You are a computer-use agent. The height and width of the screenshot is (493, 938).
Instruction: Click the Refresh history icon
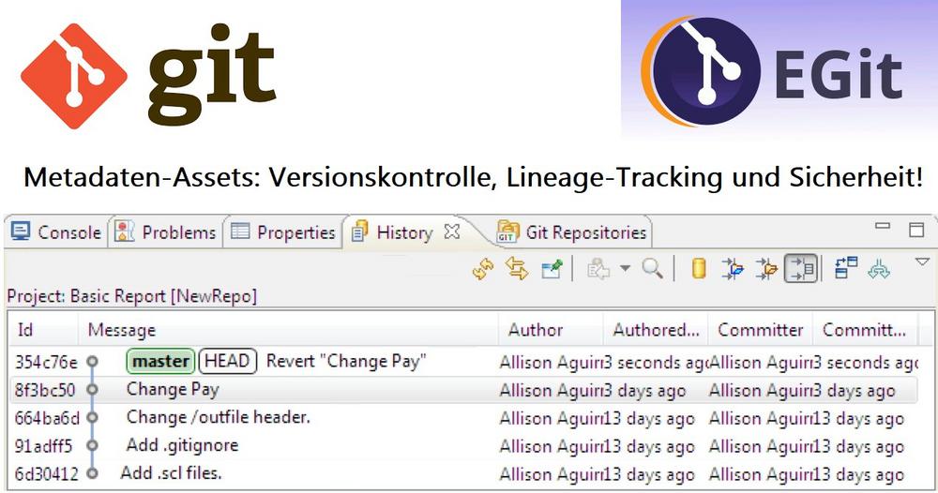483,270
